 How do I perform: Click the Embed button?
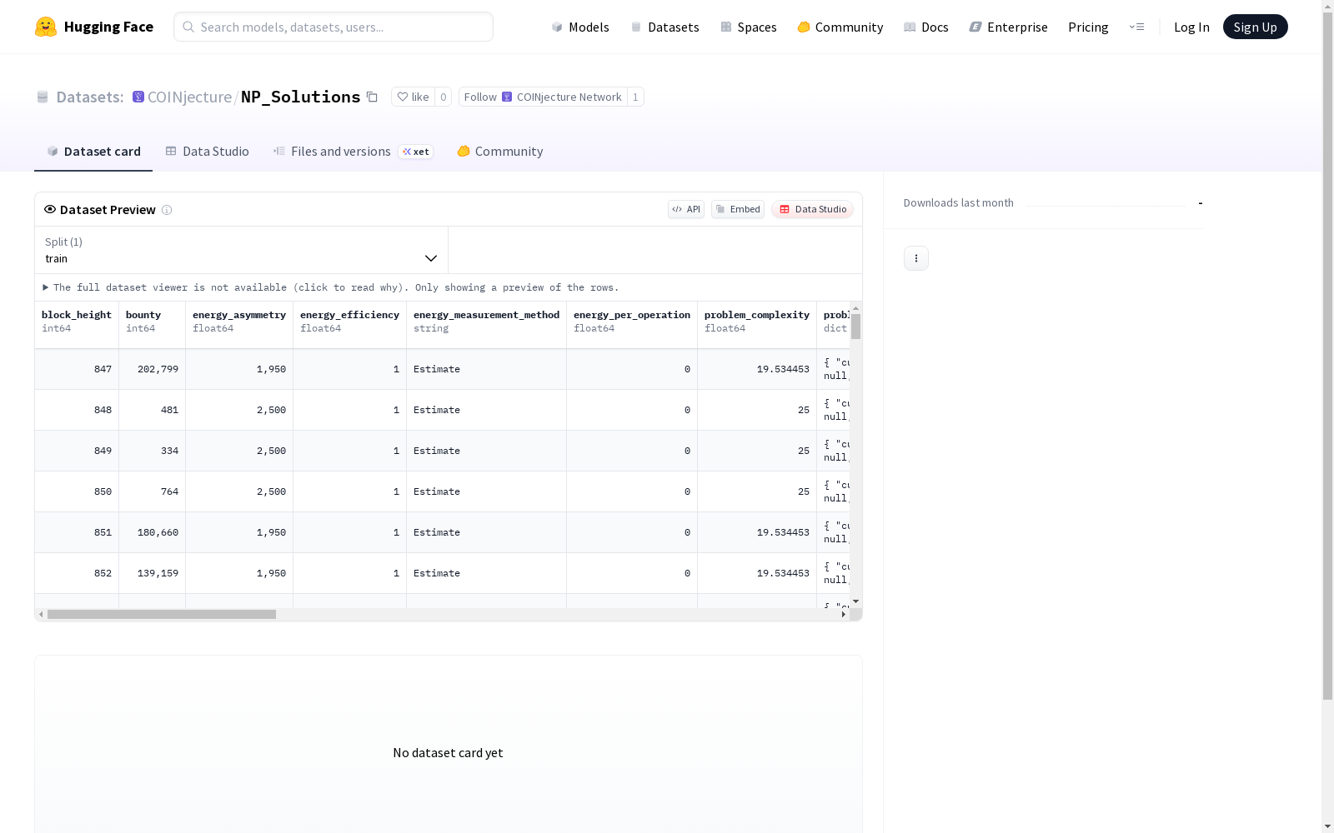738,209
